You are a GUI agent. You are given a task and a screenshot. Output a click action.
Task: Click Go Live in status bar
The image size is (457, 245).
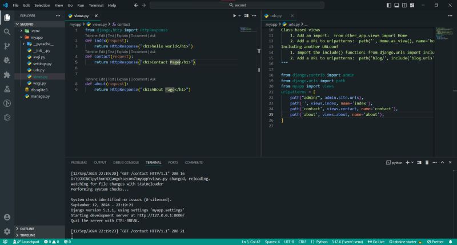(x=376, y=242)
